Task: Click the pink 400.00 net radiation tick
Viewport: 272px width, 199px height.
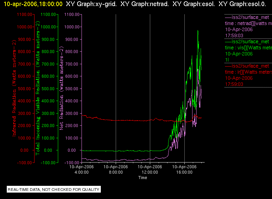Action: tap(72, 101)
